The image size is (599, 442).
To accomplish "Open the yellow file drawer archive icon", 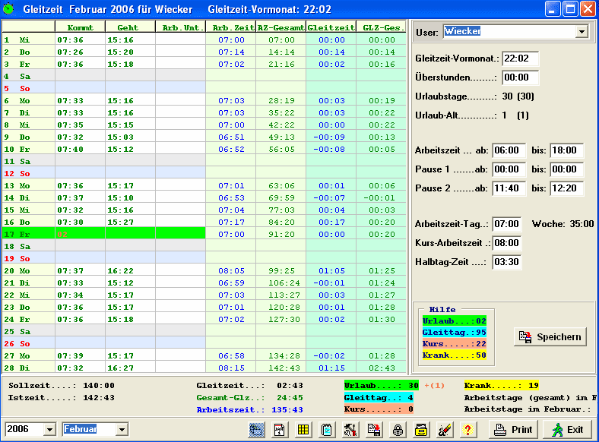I will pos(421,430).
